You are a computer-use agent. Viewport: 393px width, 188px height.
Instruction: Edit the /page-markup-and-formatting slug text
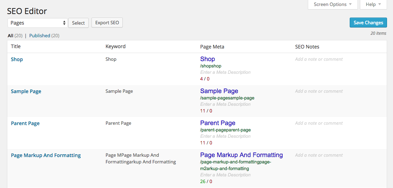236,165
